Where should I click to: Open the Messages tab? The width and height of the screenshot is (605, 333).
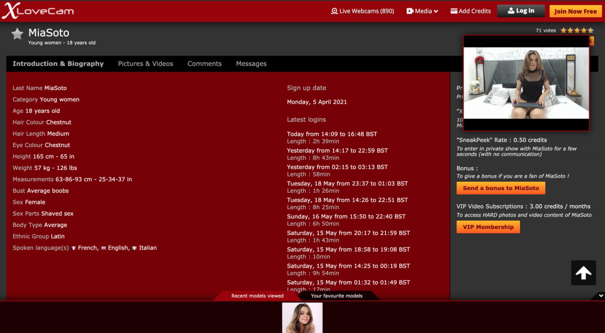click(x=251, y=64)
